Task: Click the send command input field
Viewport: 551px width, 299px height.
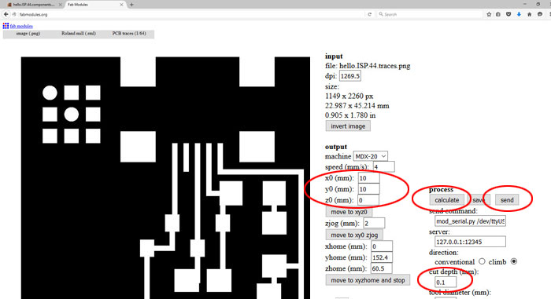Action: point(470,221)
